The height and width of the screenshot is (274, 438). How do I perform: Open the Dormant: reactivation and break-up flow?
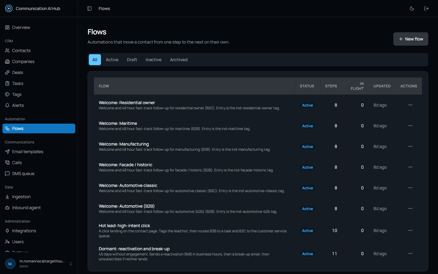pyautogui.click(x=134, y=249)
